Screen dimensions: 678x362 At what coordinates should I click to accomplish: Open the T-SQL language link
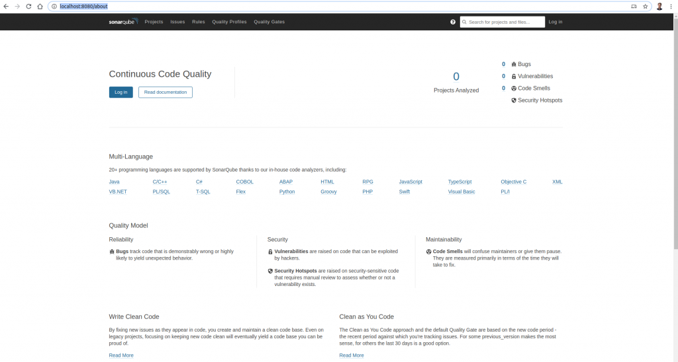click(203, 192)
